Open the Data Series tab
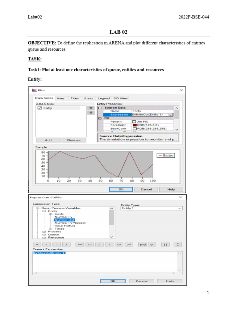The width and height of the screenshot is (237, 316). click(x=44, y=98)
